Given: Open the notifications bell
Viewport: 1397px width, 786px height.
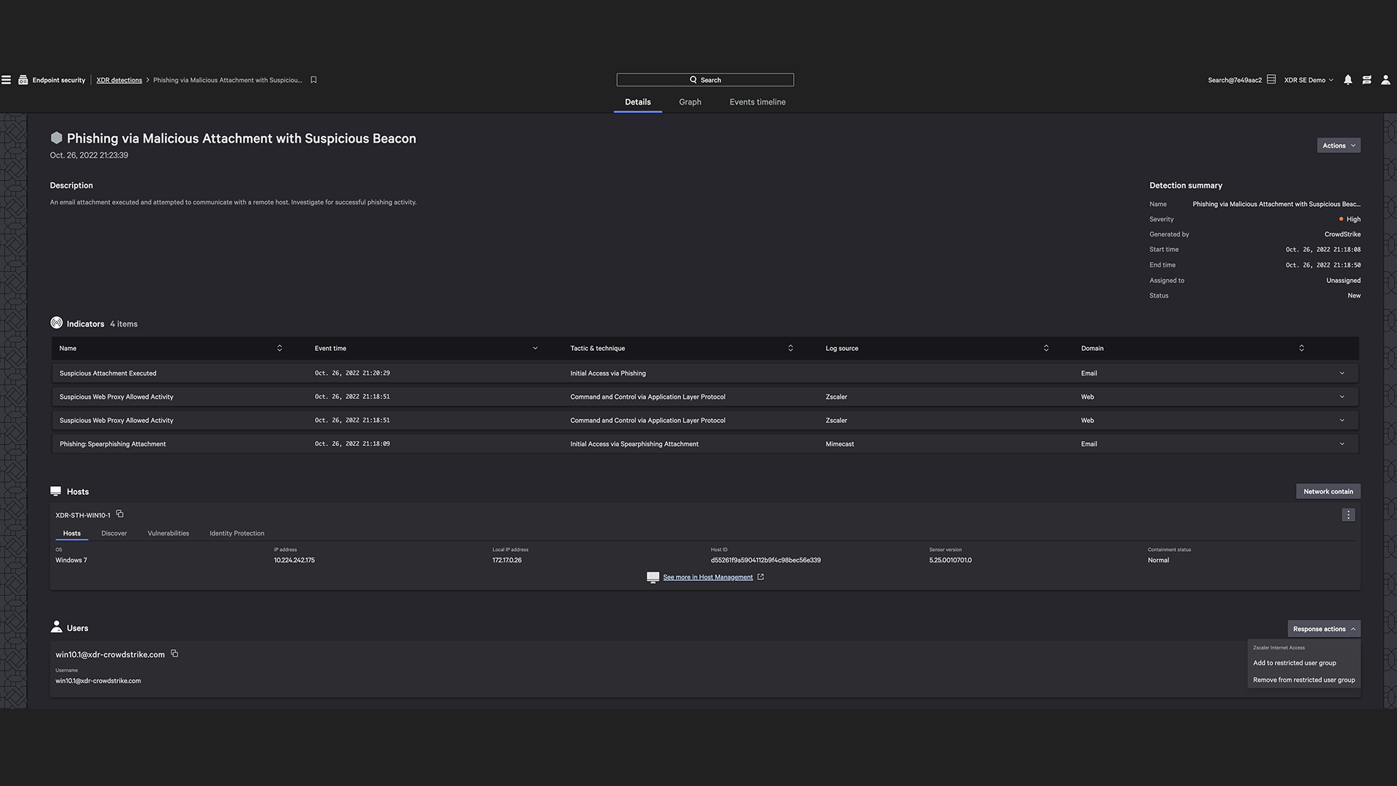Looking at the screenshot, I should pyautogui.click(x=1348, y=80).
